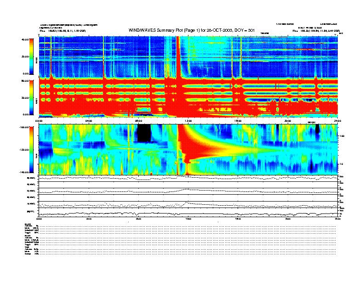Click the TNR header in bottom status table
364x281 pixels.
pos(26,247)
